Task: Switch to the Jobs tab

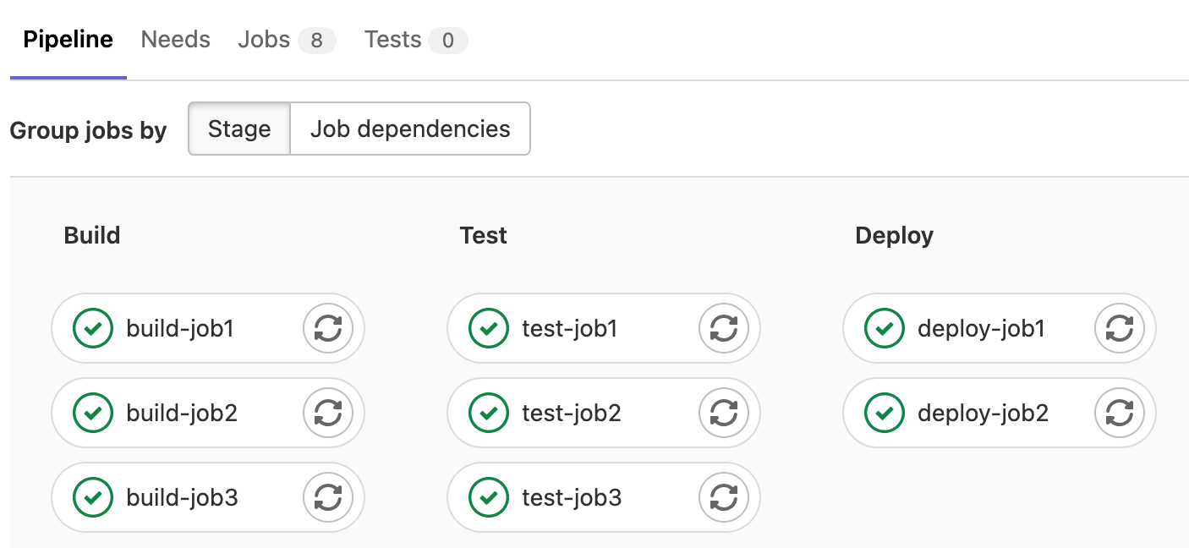Action: click(265, 39)
